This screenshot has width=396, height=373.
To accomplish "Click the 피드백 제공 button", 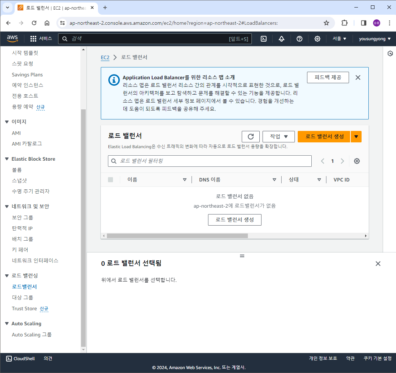I will coord(328,77).
